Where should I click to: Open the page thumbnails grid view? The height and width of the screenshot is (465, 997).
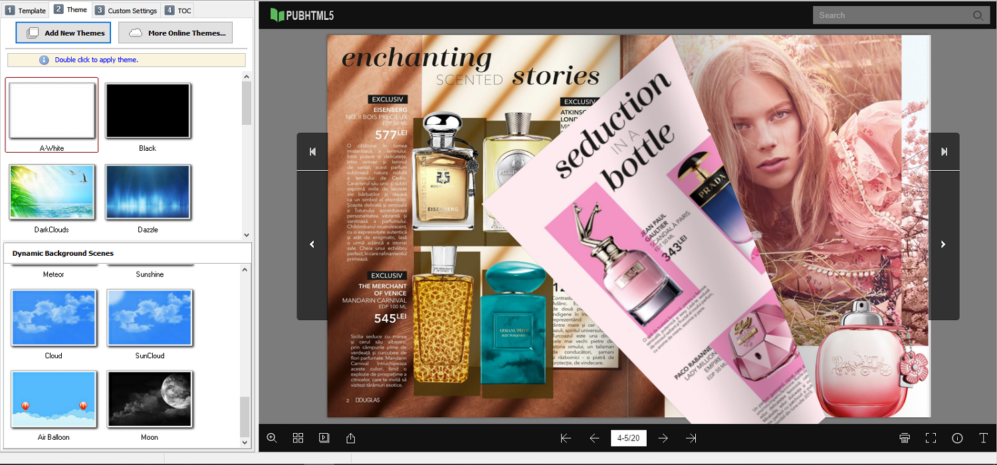[298, 438]
